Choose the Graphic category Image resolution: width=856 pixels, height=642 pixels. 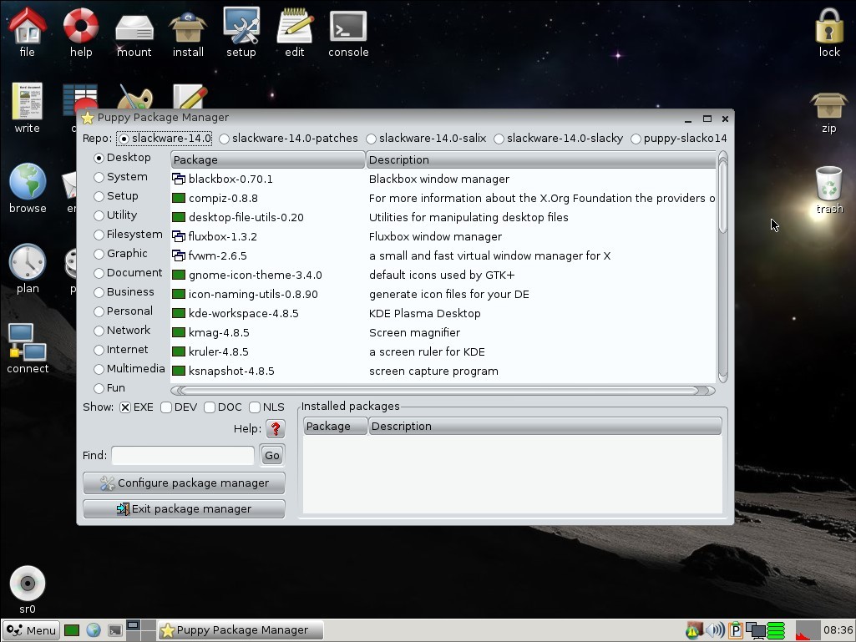[x=120, y=254]
